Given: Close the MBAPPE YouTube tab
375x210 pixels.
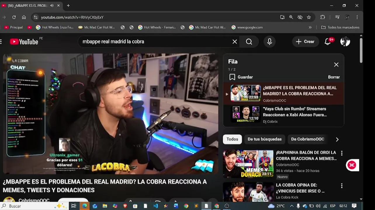Looking at the screenshot, I should pyautogui.click(x=58, y=6).
